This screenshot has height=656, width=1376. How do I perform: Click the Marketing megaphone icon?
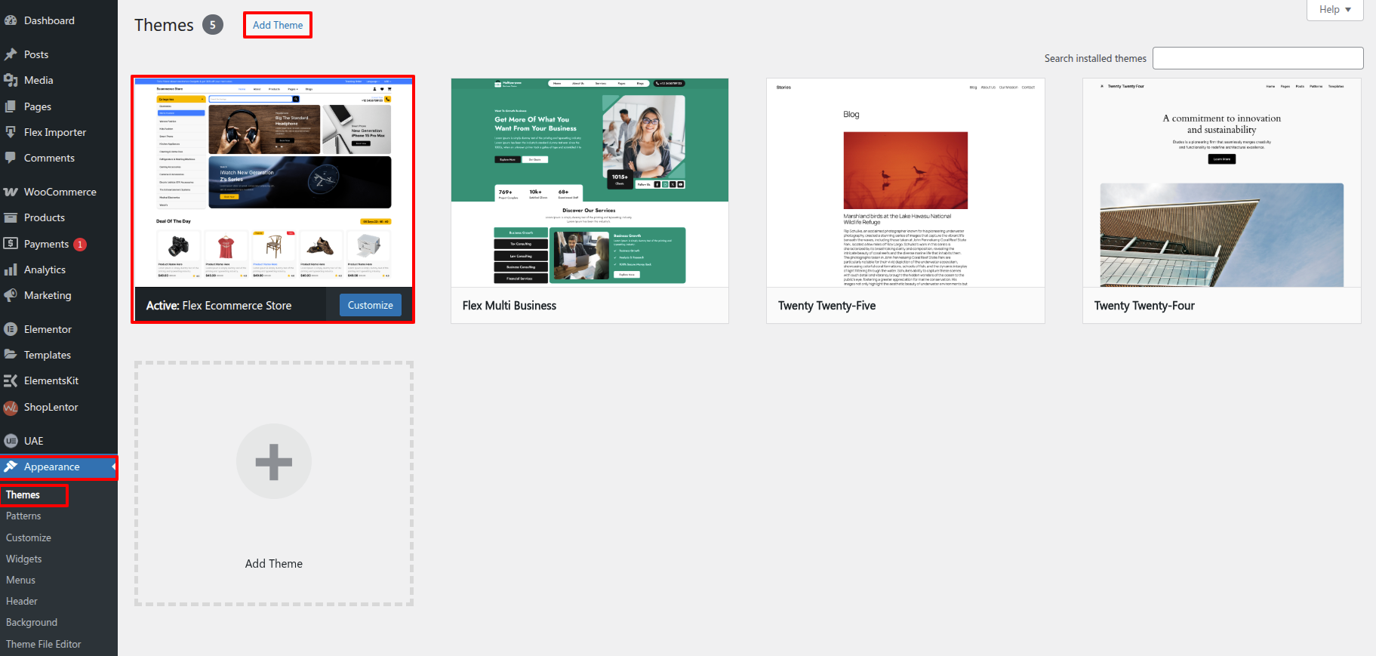point(11,295)
